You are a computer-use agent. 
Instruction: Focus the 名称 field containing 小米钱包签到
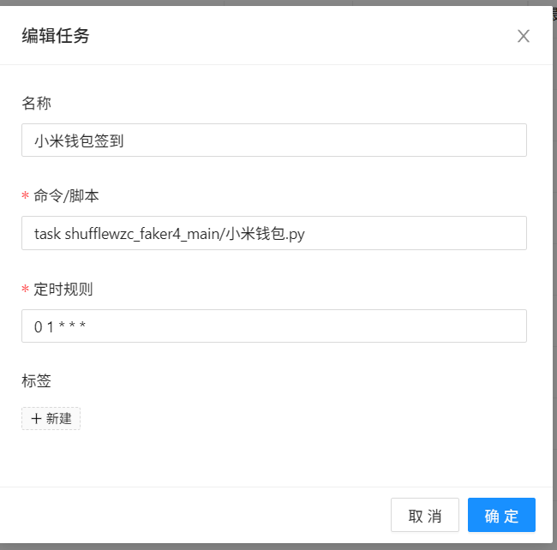[x=274, y=140]
